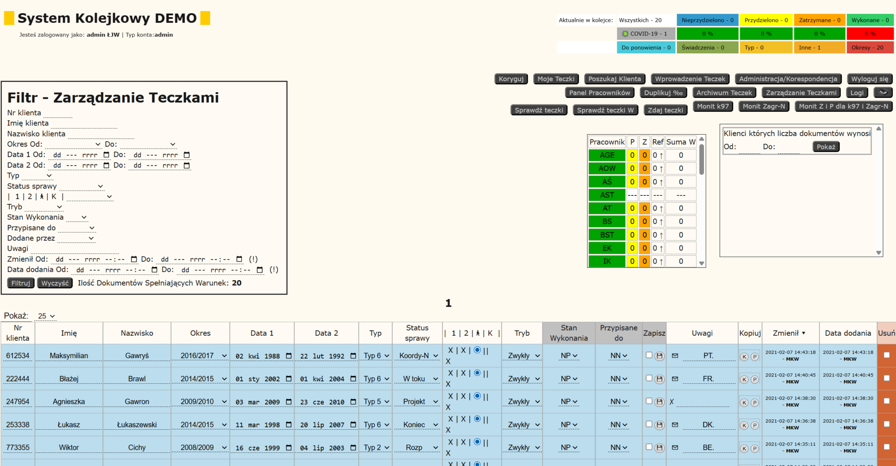Click the COVID-19 virus icon in queue status
The width and height of the screenshot is (896, 466).
[x=625, y=34]
